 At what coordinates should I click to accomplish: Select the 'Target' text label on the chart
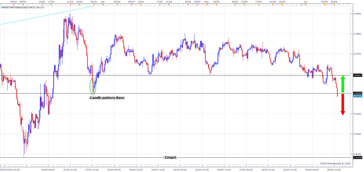(170, 157)
